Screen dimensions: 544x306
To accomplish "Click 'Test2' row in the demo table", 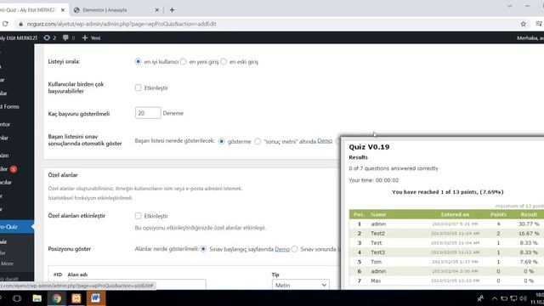I will point(446,234).
